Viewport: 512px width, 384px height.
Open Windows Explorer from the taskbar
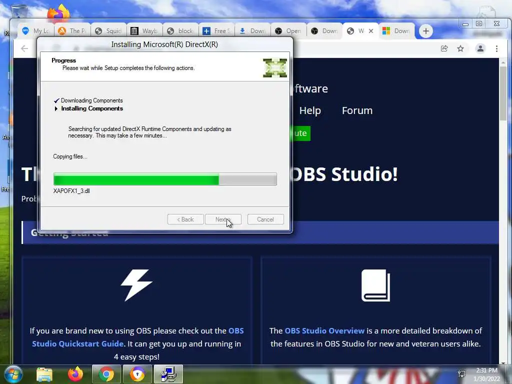pos(44,374)
